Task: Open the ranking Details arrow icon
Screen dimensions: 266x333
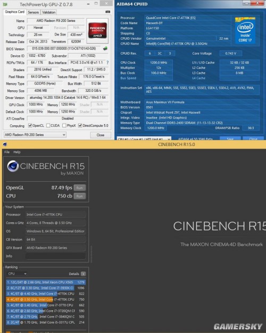Action: pos(84,274)
